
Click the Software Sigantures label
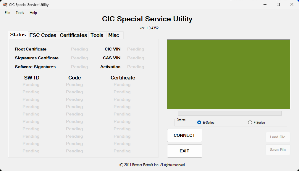[x=35, y=67]
